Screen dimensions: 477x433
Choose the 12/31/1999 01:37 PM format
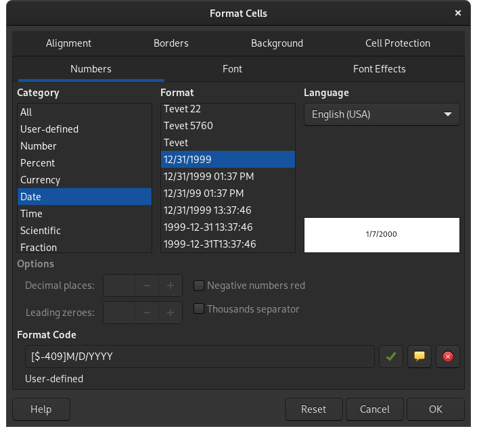tap(228, 177)
